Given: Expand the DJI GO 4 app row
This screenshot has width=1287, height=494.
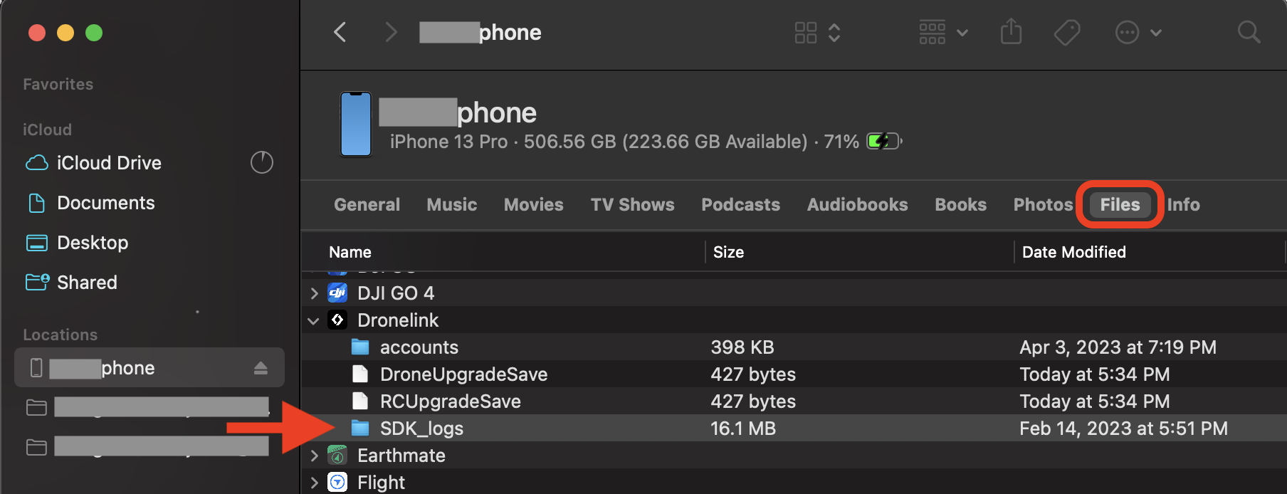Looking at the screenshot, I should pos(314,293).
